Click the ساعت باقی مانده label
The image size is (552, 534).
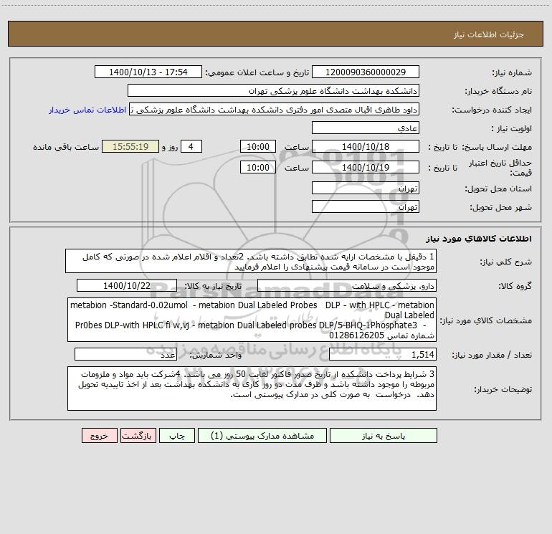[x=66, y=147]
